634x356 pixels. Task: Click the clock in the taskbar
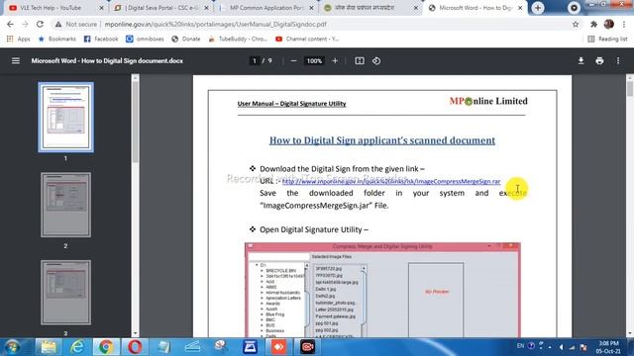click(x=608, y=347)
